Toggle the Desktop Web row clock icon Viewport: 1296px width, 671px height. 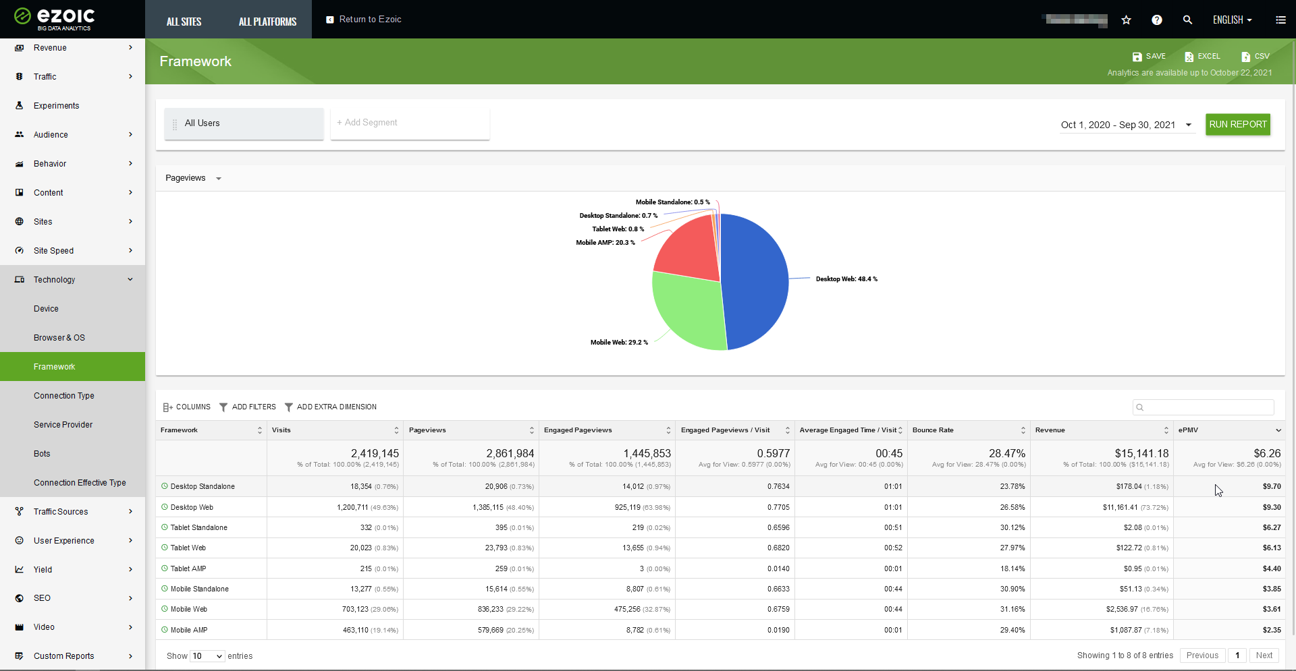pos(164,507)
